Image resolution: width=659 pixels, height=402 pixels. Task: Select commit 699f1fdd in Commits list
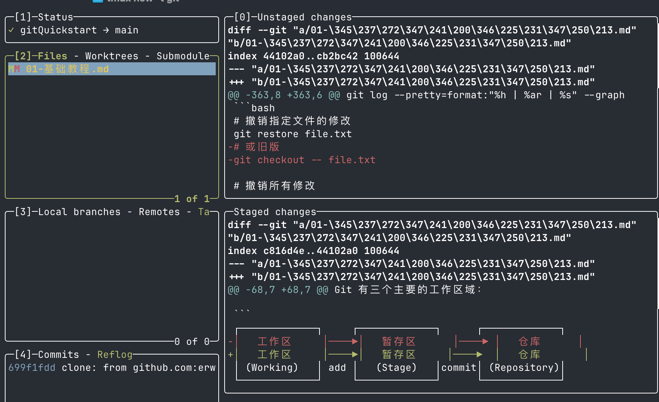pyautogui.click(x=32, y=368)
